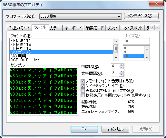Switch to the 入出力モード tab
This screenshot has height=138, width=166.
click(x=19, y=28)
